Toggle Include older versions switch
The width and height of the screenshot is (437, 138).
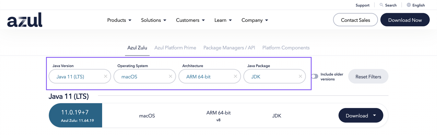pyautogui.click(x=314, y=77)
